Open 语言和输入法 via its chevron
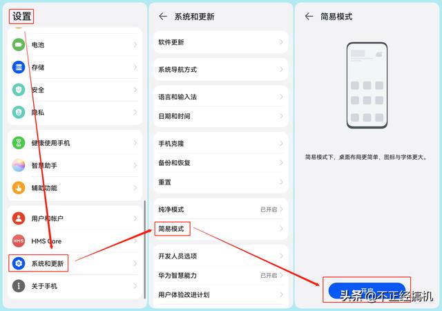This screenshot has height=311, width=442. [x=281, y=97]
